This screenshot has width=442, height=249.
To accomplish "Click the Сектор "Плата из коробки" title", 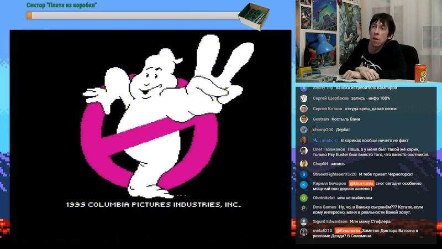I will (x=62, y=5).
